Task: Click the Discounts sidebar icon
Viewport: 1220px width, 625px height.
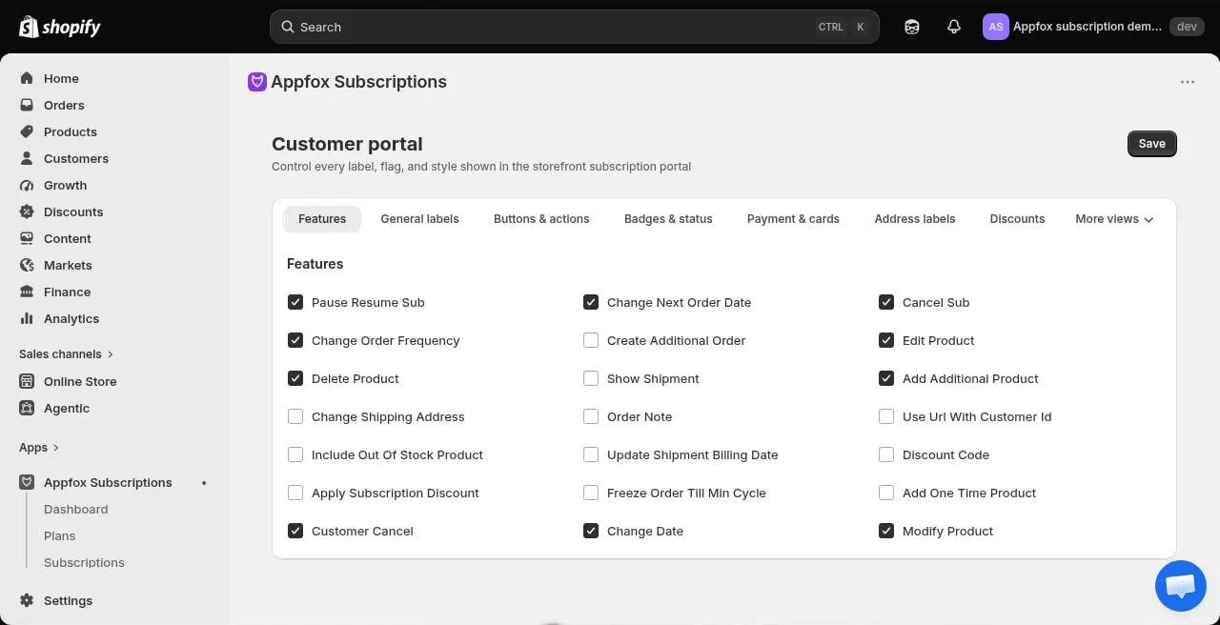Action: click(27, 212)
